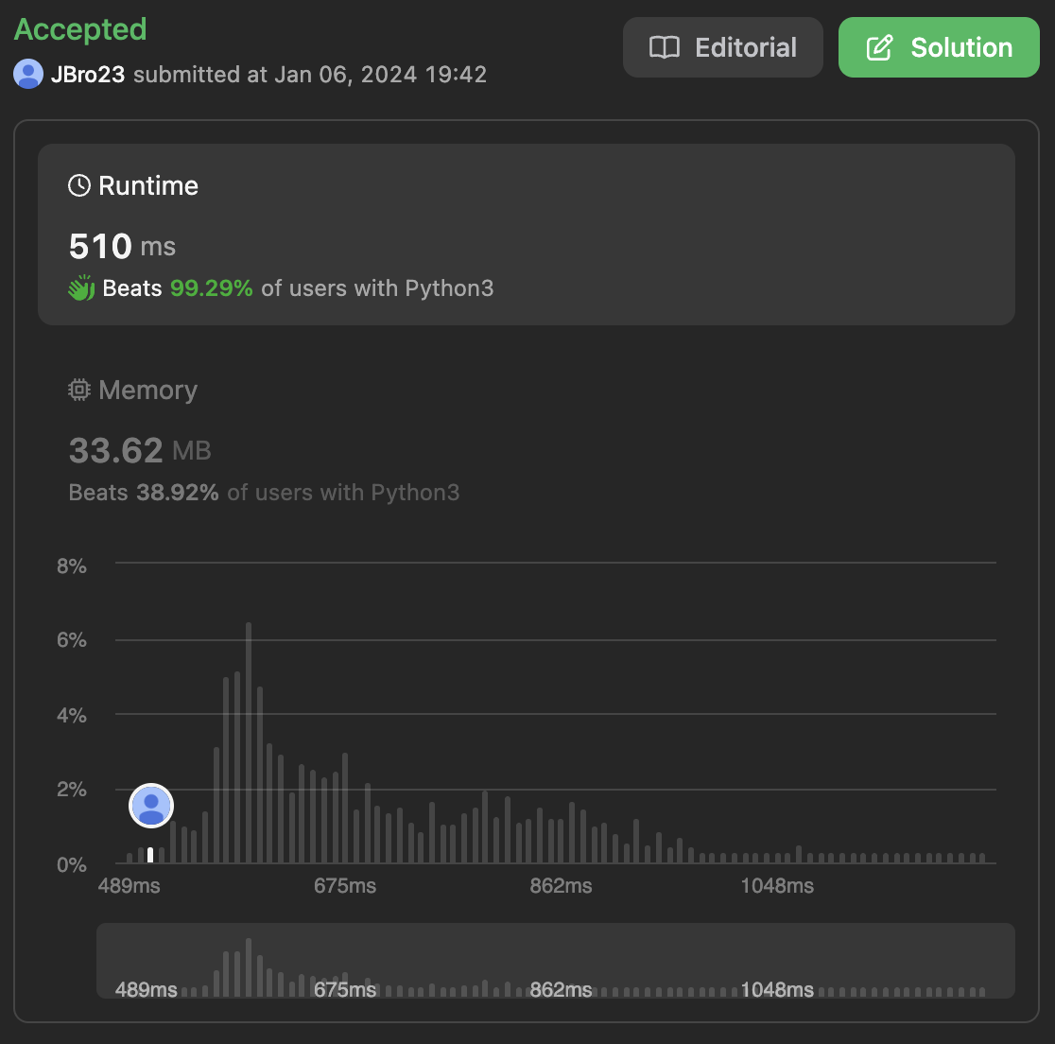Click the avatar marker on the runtime chart
The image size is (1055, 1044).
pyautogui.click(x=151, y=806)
